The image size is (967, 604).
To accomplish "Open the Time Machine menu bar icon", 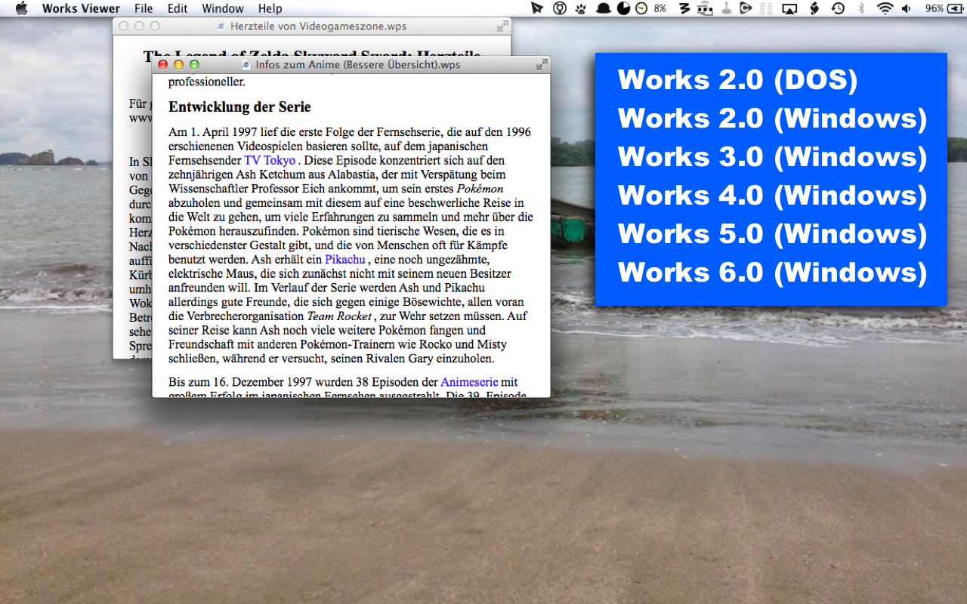I will (838, 8).
